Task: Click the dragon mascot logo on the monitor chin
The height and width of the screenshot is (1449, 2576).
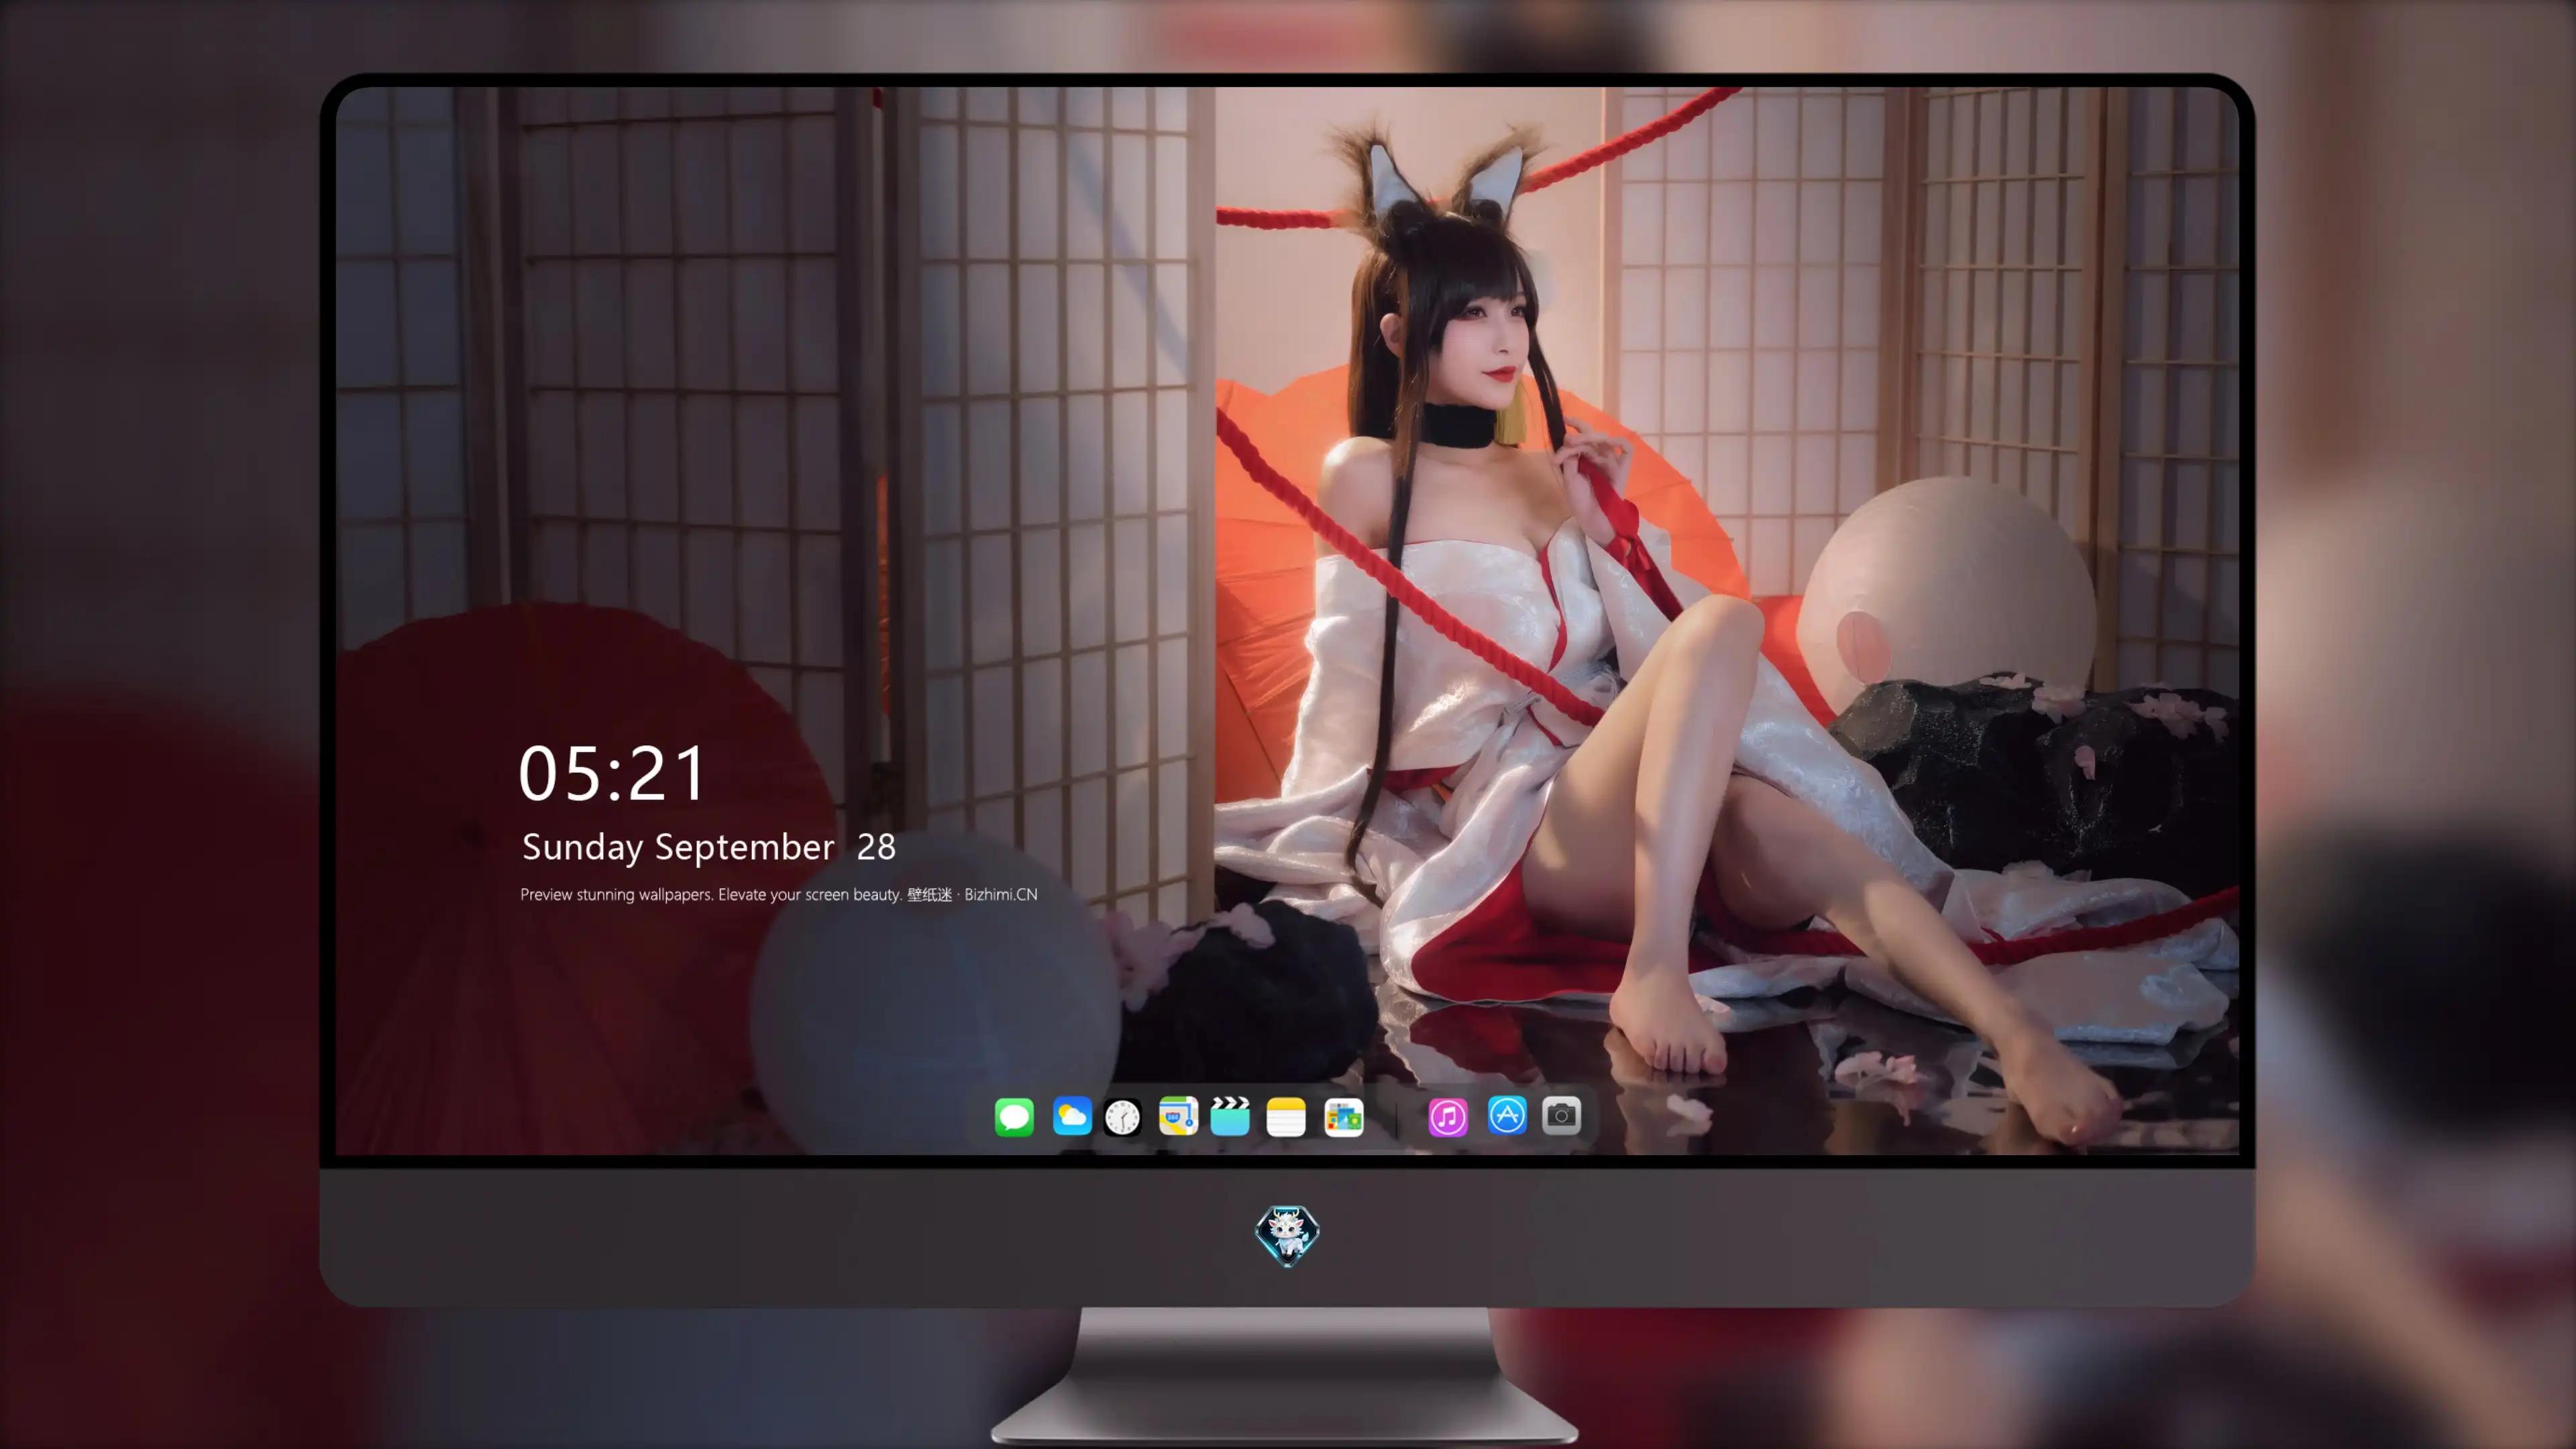Action: (1287, 1236)
